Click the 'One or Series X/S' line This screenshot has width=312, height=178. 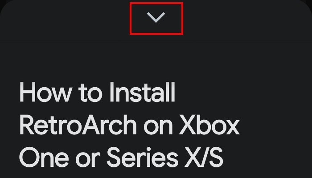(121, 158)
